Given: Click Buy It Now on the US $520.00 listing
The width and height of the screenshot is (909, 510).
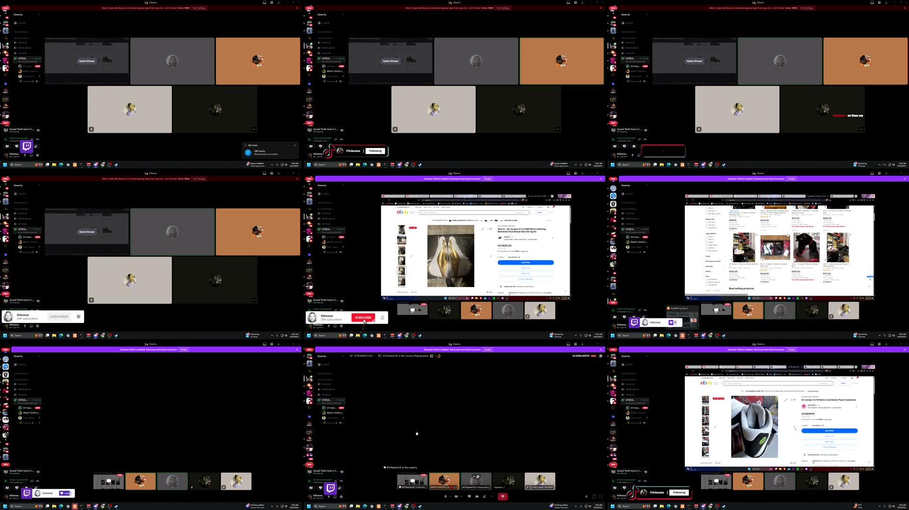Looking at the screenshot, I should tap(525, 262).
